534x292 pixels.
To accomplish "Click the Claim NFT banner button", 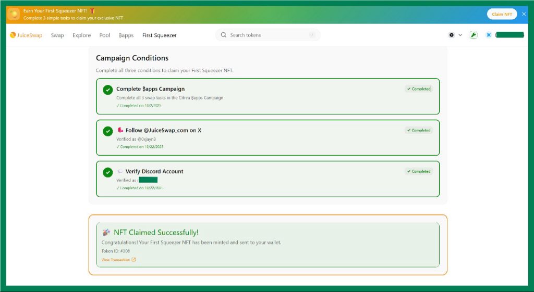I will coord(502,14).
